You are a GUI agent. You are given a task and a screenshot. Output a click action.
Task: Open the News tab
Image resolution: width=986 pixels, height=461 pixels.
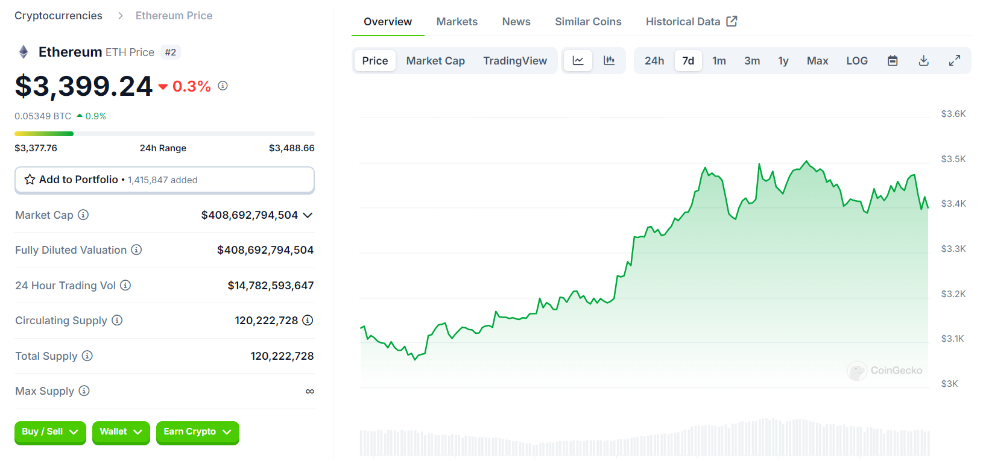(516, 22)
